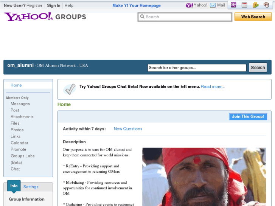Click the magnifier icon in web search box

(142, 17)
